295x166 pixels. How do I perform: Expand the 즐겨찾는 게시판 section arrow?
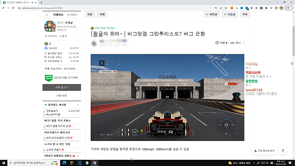point(78,105)
